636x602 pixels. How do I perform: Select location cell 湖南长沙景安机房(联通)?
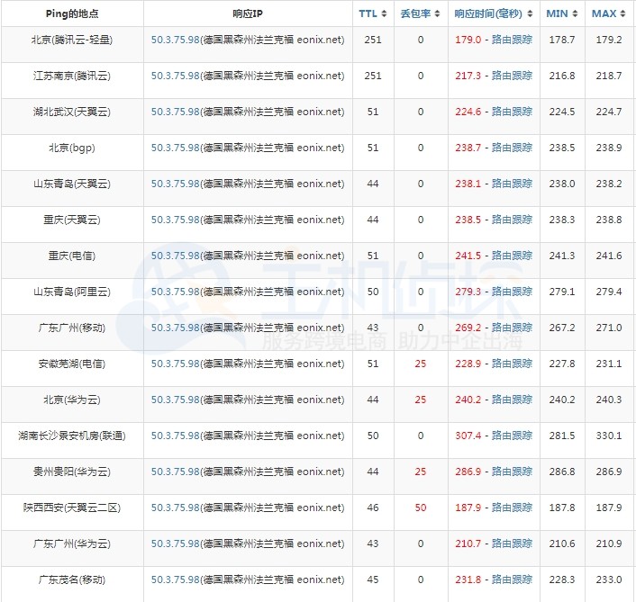72,436
